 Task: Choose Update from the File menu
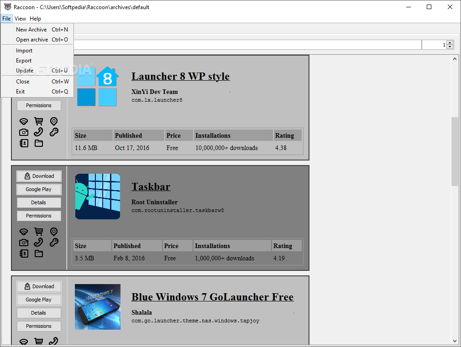pyautogui.click(x=37, y=71)
